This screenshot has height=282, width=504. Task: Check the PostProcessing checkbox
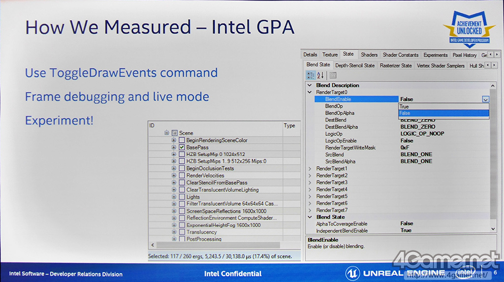click(182, 239)
